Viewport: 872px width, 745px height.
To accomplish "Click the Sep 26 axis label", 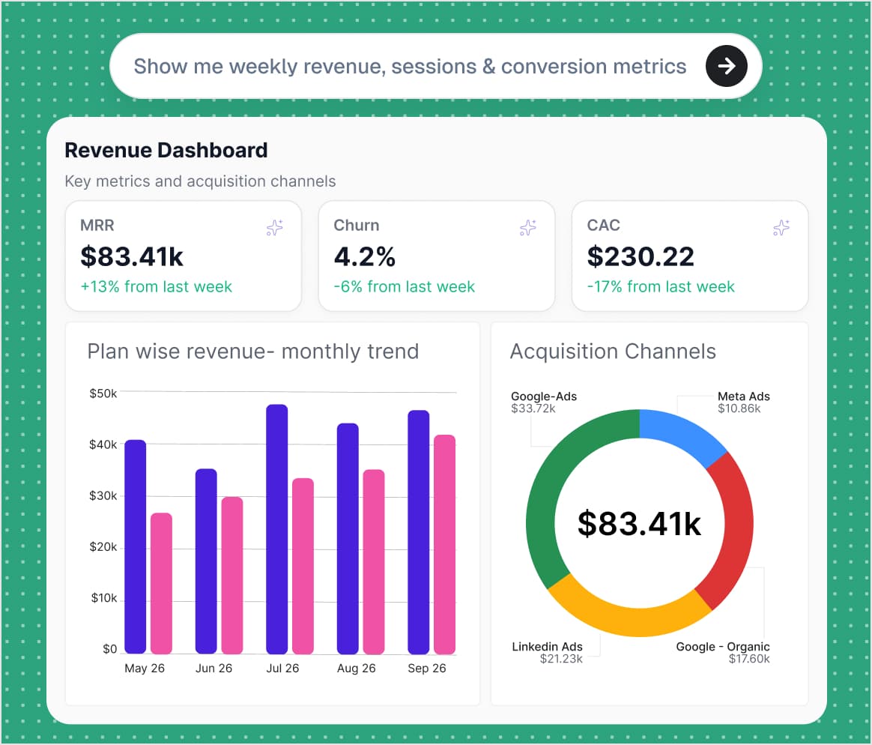I will [x=426, y=669].
